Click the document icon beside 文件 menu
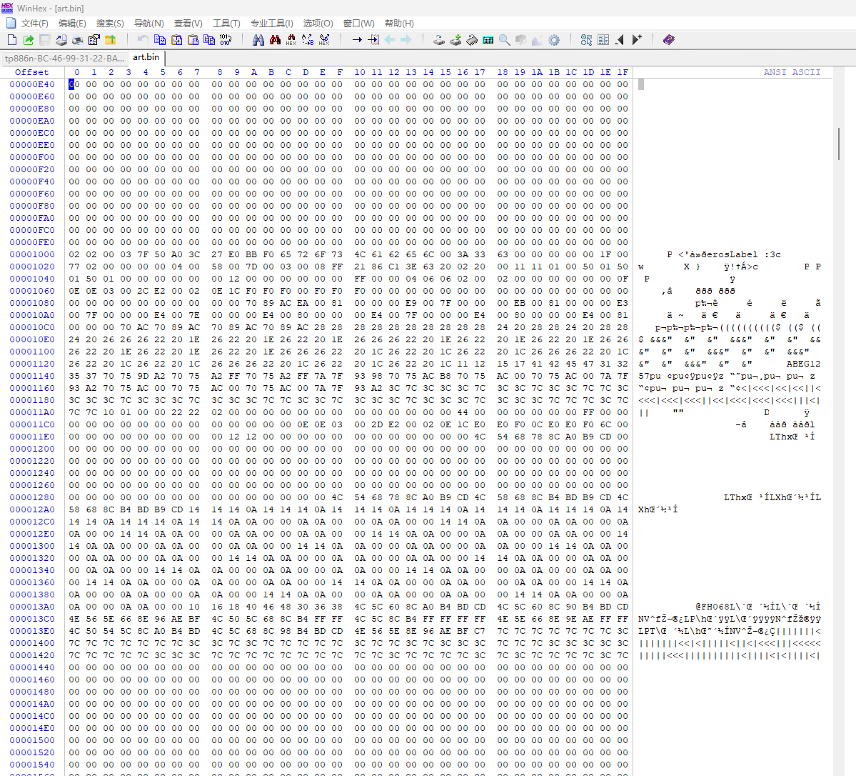This screenshot has width=856, height=776. pyautogui.click(x=11, y=23)
